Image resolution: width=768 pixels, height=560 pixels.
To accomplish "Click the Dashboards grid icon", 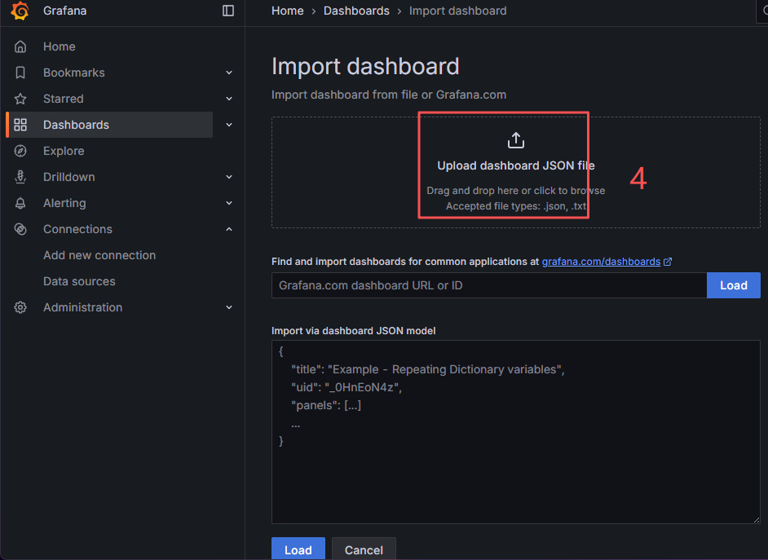I will [x=20, y=125].
